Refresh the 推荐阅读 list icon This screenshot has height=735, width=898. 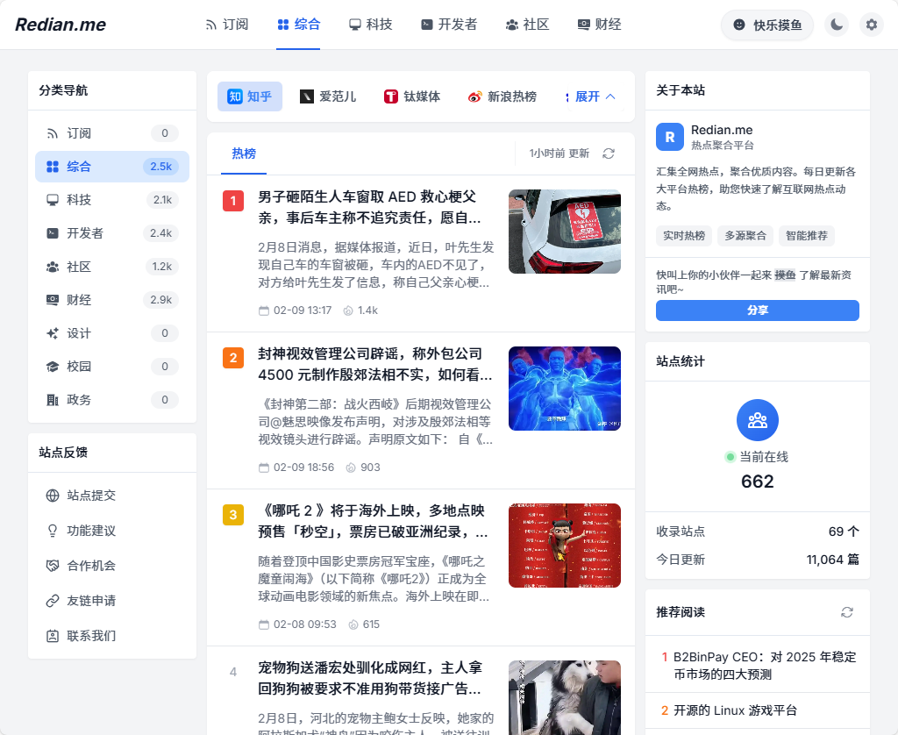pyautogui.click(x=847, y=612)
